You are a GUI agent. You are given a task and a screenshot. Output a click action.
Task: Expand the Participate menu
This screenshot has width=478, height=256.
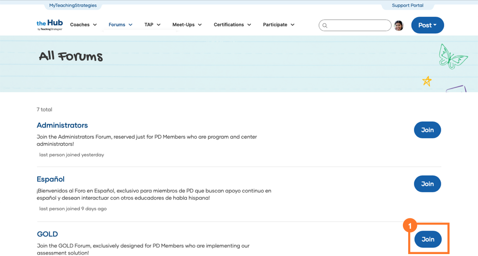(279, 25)
